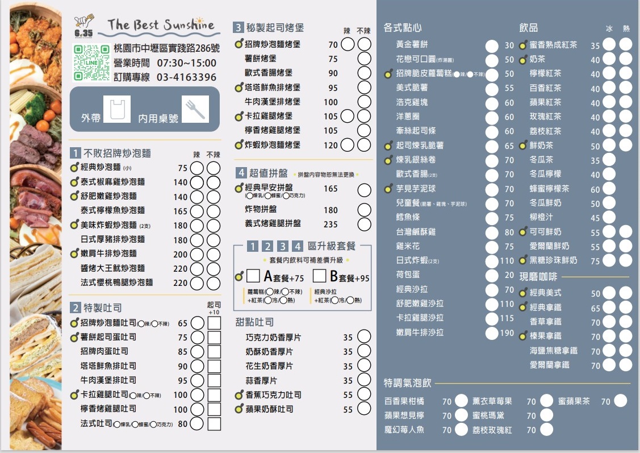This screenshot has height=453, width=640.
Task: Select the hot option for 可可鮮奶
Action: click(x=625, y=232)
